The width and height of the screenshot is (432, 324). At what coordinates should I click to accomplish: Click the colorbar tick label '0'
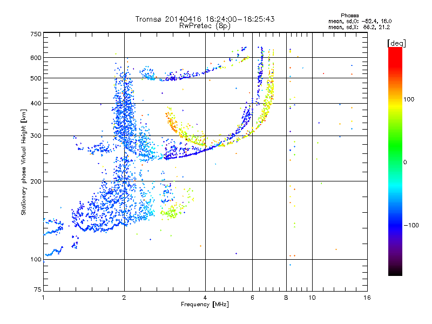tap(405, 163)
